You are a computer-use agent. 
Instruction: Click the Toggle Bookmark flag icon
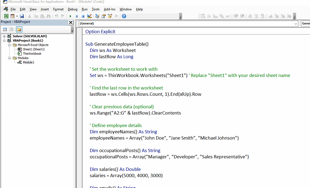tap(270, 16)
